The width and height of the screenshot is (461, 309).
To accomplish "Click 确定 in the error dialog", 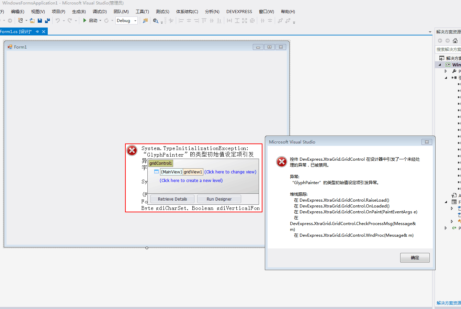I will point(415,258).
